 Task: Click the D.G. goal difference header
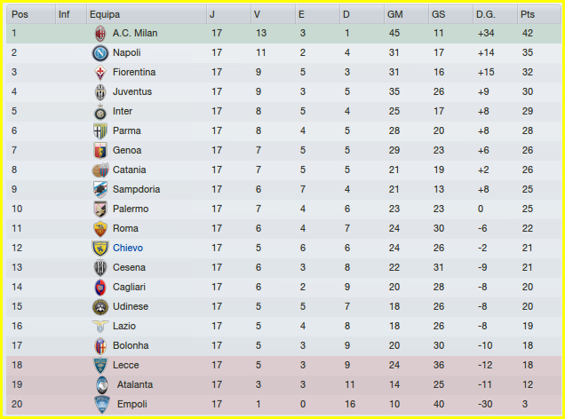pyautogui.click(x=486, y=14)
